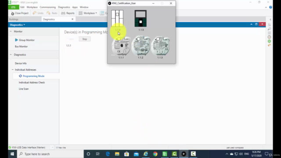Switch to the ETS5 taskbar icon
Image resolution: width=281 pixels, height=158 pixels.
point(165,154)
